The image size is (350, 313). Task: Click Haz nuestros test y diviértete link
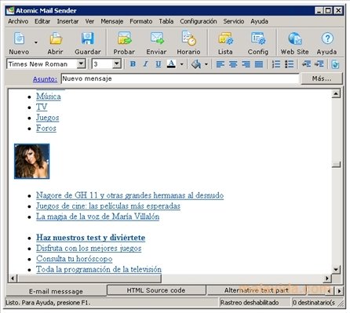pos(91,238)
